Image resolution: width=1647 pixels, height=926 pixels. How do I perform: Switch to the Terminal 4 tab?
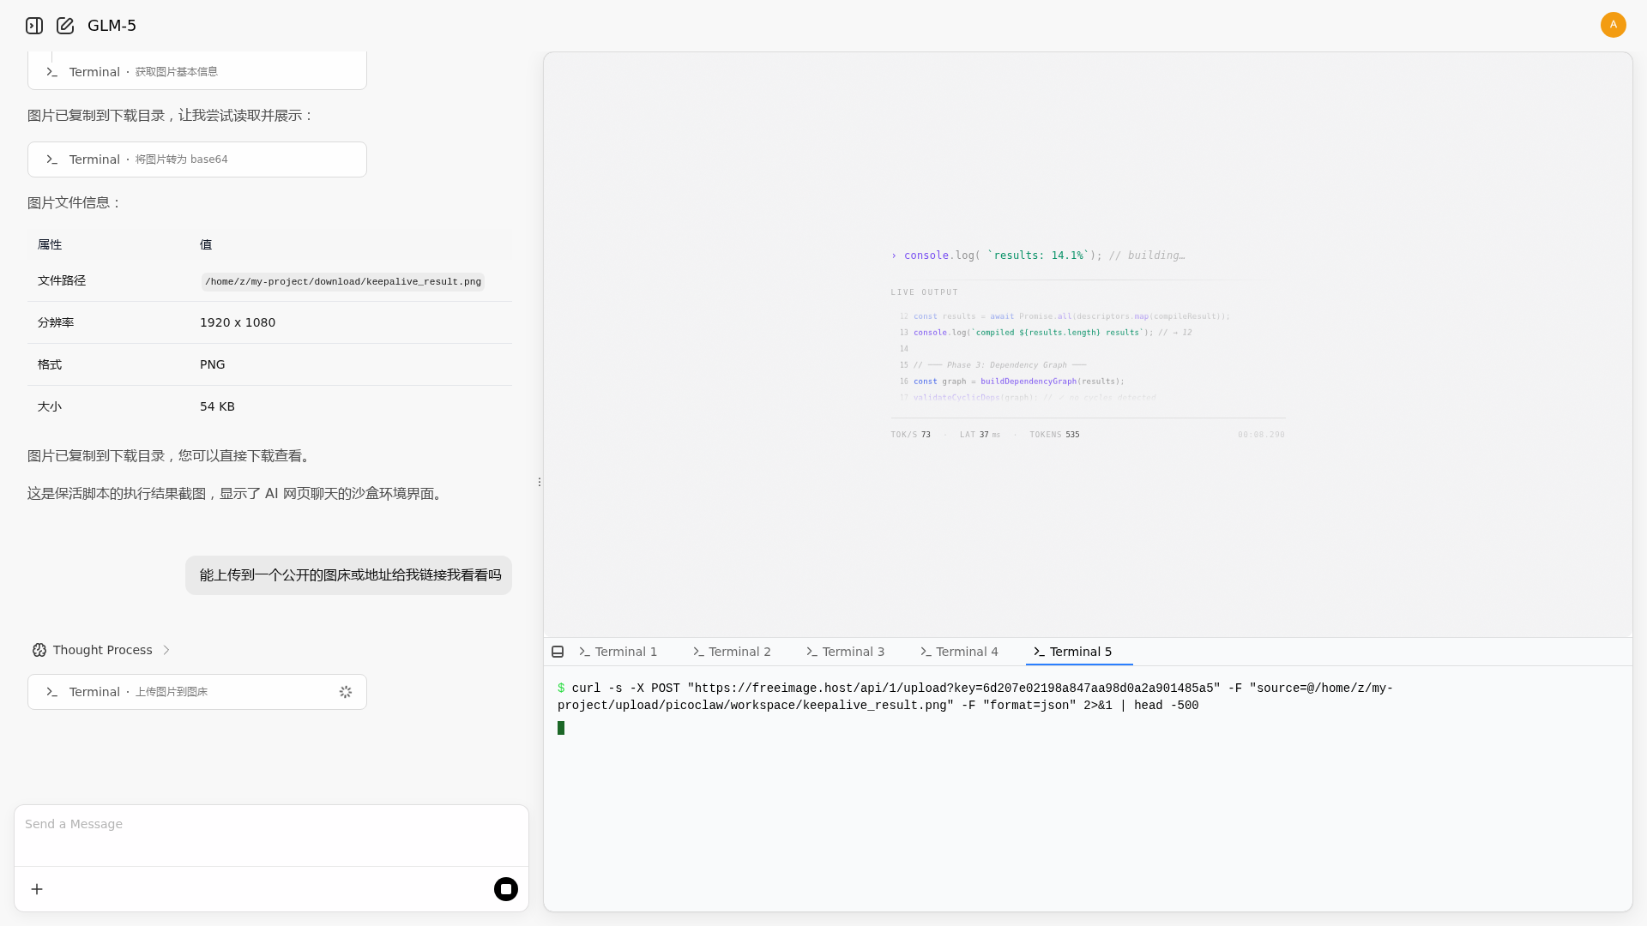point(959,652)
